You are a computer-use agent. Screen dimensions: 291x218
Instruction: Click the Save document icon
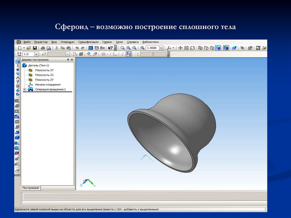click(35, 47)
